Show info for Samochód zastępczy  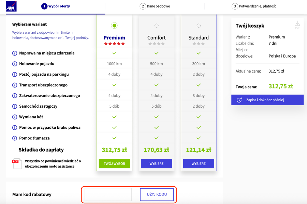(x=15, y=106)
